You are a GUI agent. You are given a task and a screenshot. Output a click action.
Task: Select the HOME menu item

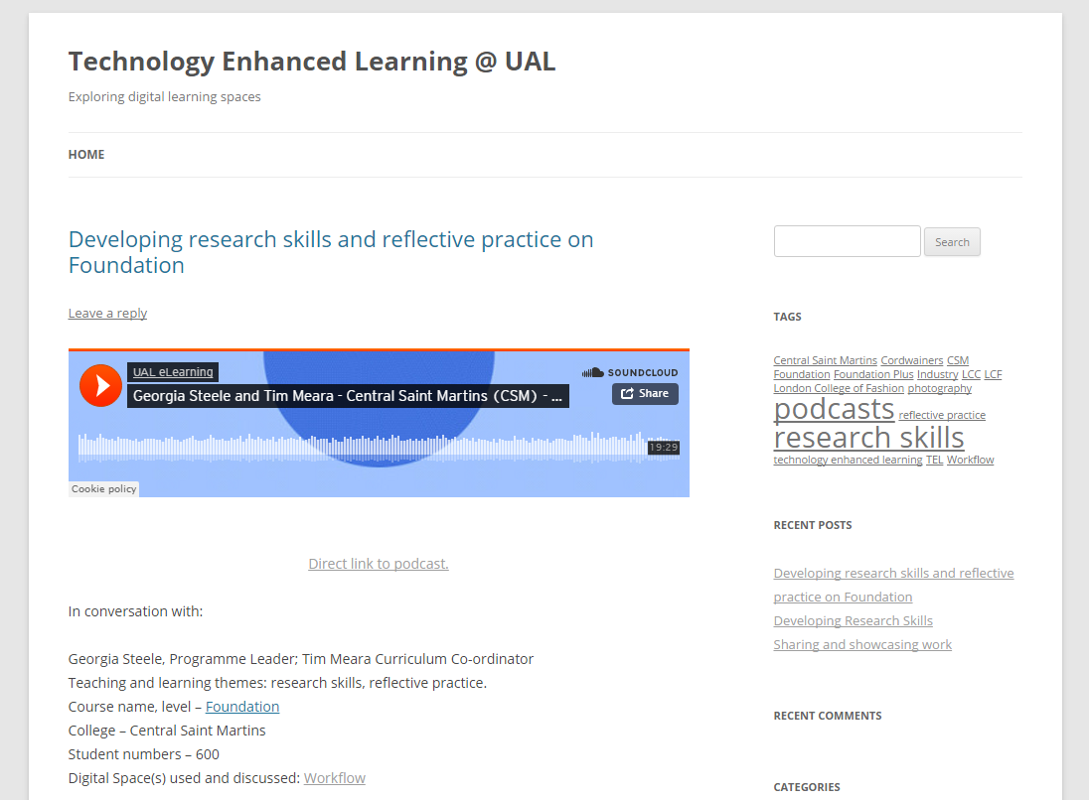point(85,154)
